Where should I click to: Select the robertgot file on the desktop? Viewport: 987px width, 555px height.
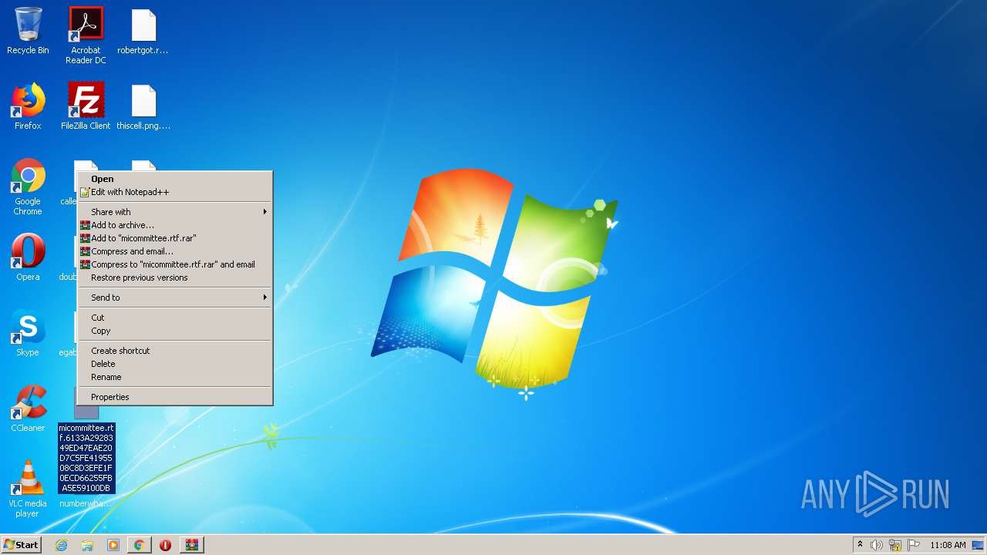[x=143, y=31]
